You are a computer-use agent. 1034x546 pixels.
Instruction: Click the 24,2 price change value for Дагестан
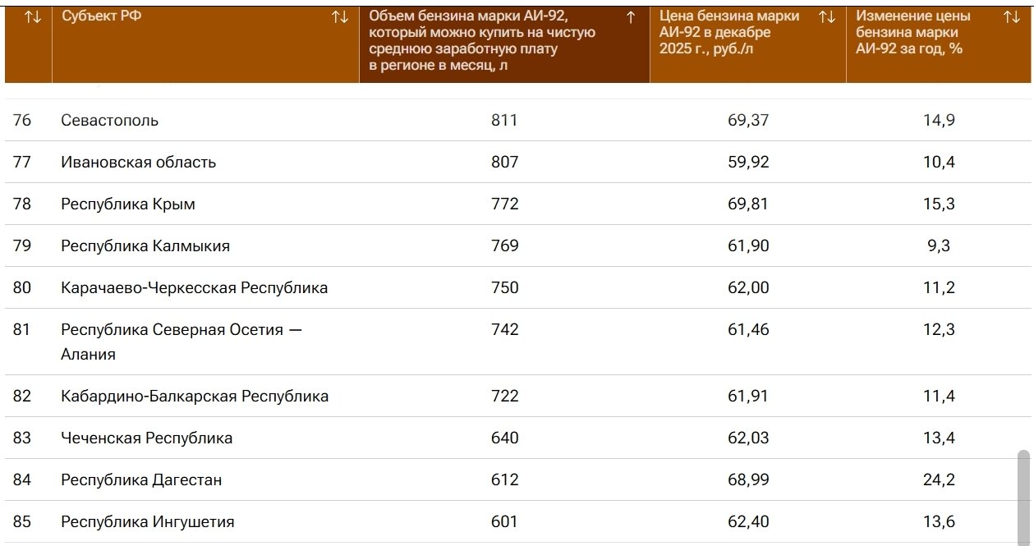[939, 480]
